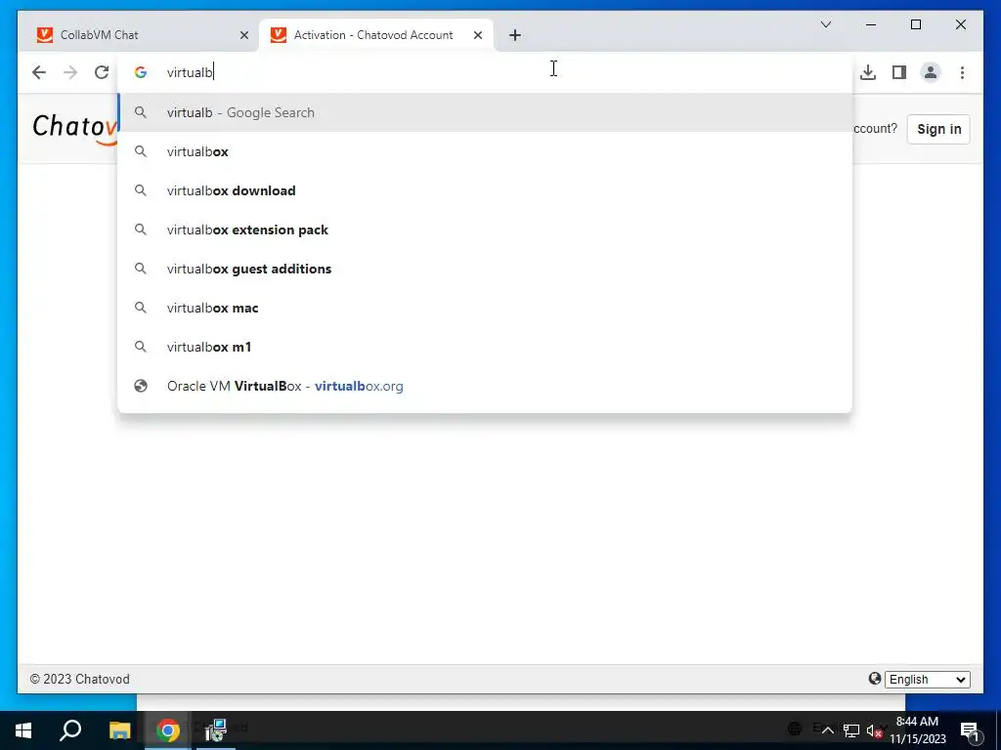The width and height of the screenshot is (1001, 750).
Task: Open the Windows Start menu
Action: (x=23, y=730)
